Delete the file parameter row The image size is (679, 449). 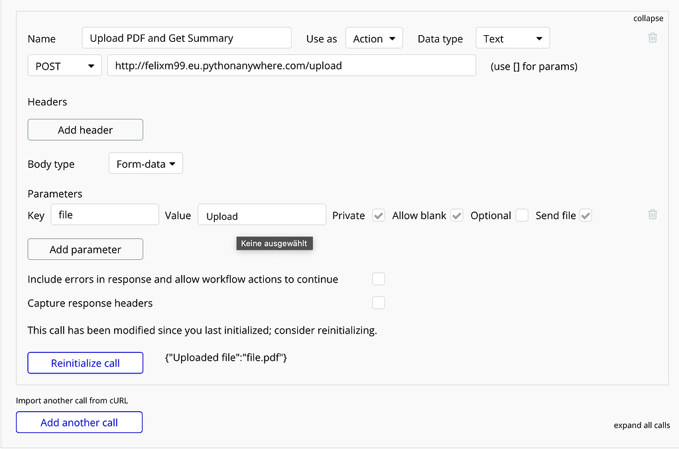(x=652, y=214)
